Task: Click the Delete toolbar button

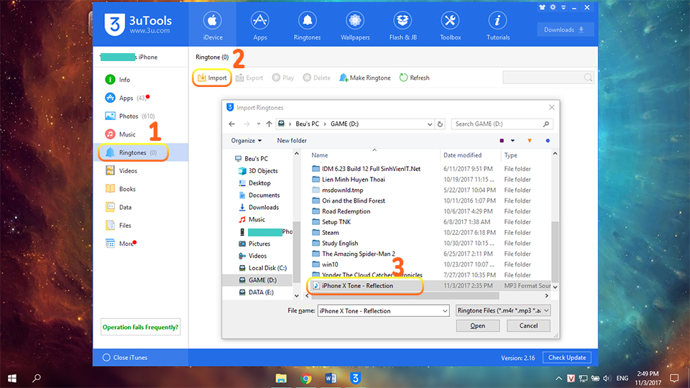Action: [x=317, y=78]
